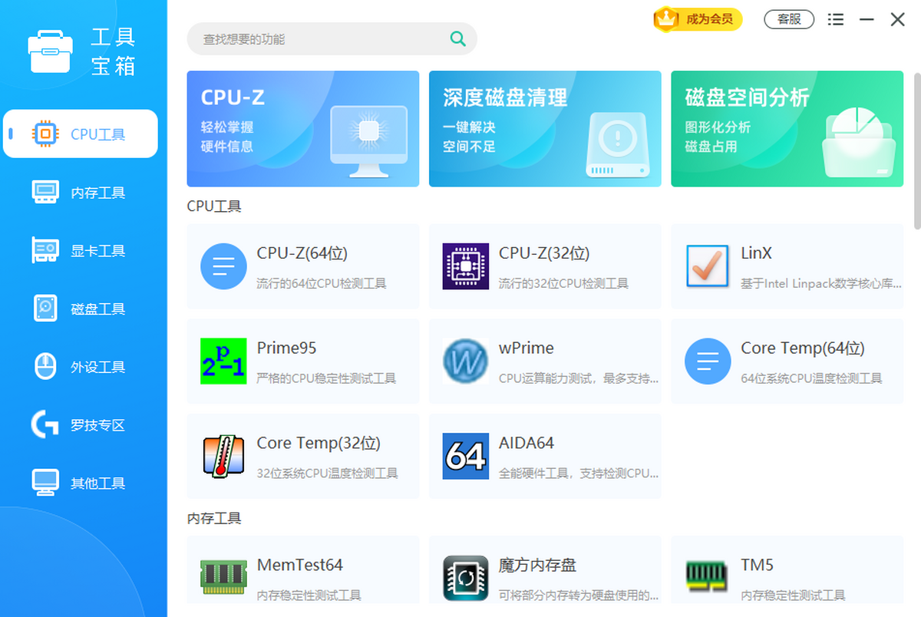Click the MemTest64 title text
This screenshot has height=617, width=921.
click(300, 565)
